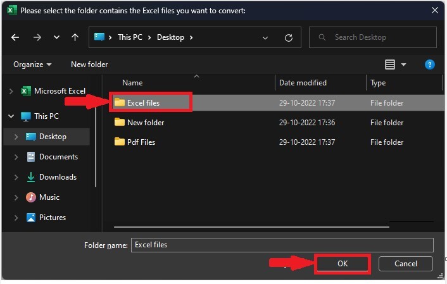Screen dimensions: 447x284
Task: Select the Pdf Files folder
Action: (141, 142)
